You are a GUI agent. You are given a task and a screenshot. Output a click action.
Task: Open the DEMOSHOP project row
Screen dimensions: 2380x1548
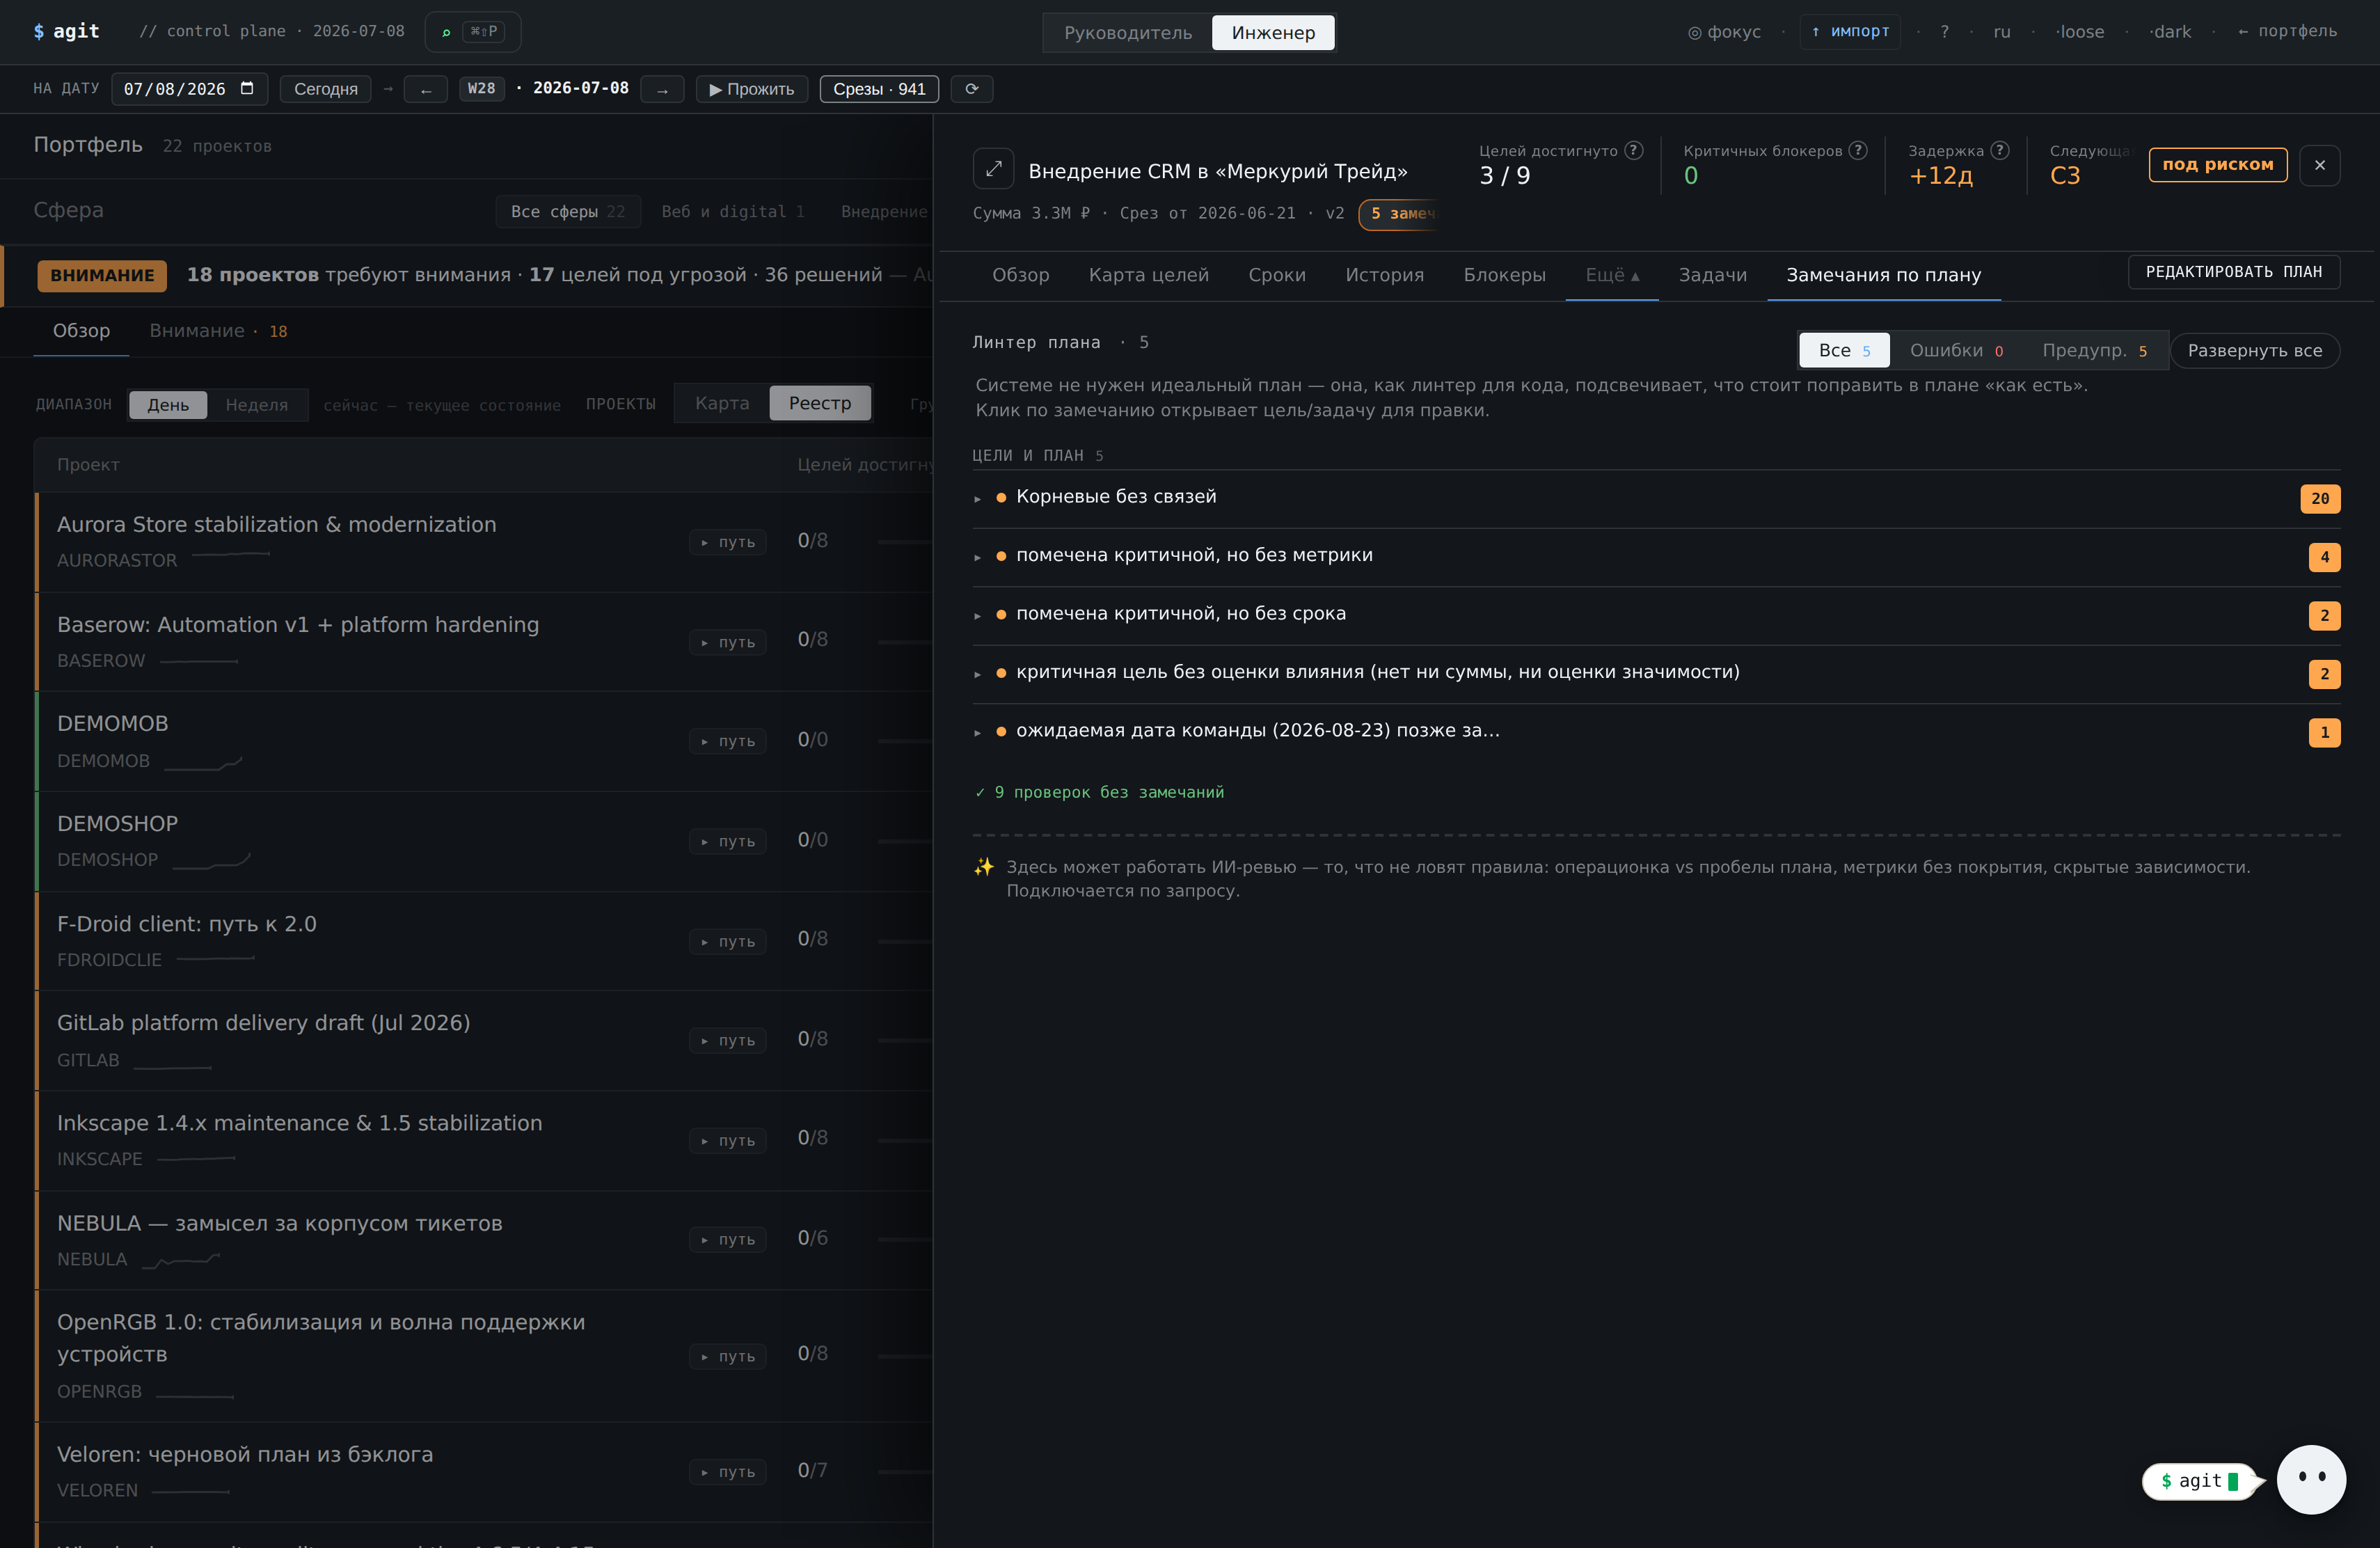(x=484, y=841)
